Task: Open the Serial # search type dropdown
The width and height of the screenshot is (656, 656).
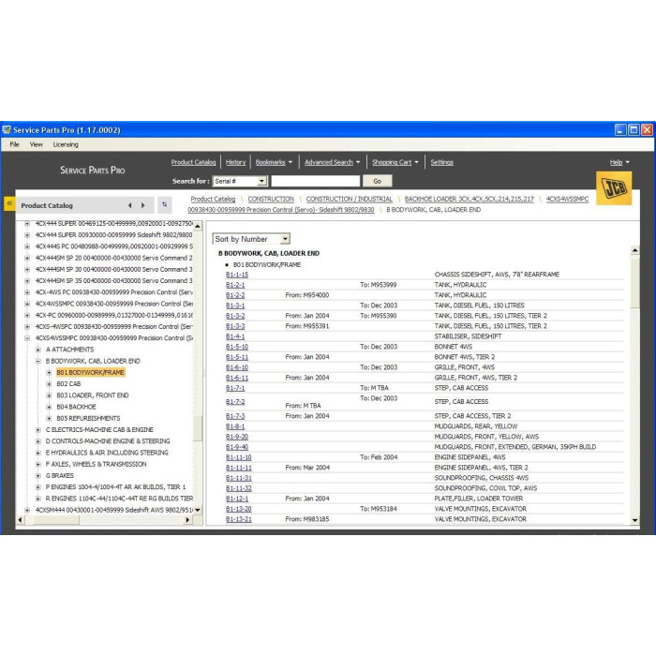Action: (240, 181)
